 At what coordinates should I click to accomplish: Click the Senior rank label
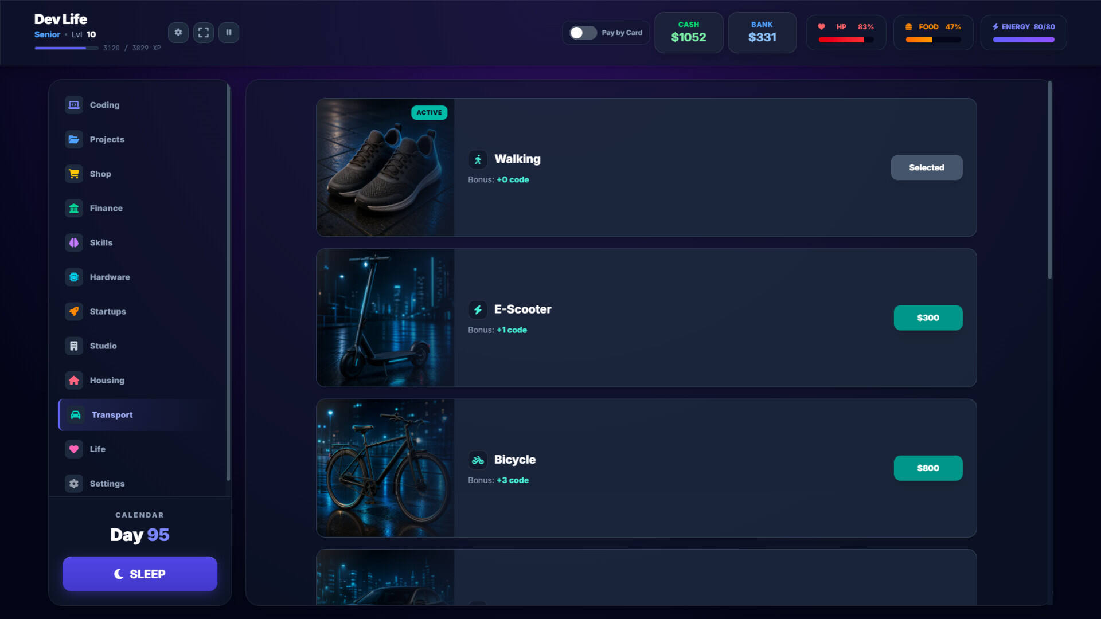(47, 34)
